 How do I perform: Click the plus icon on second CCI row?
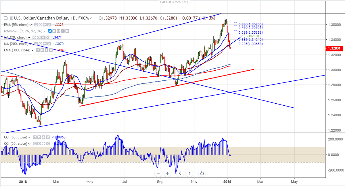[x=43, y=144]
